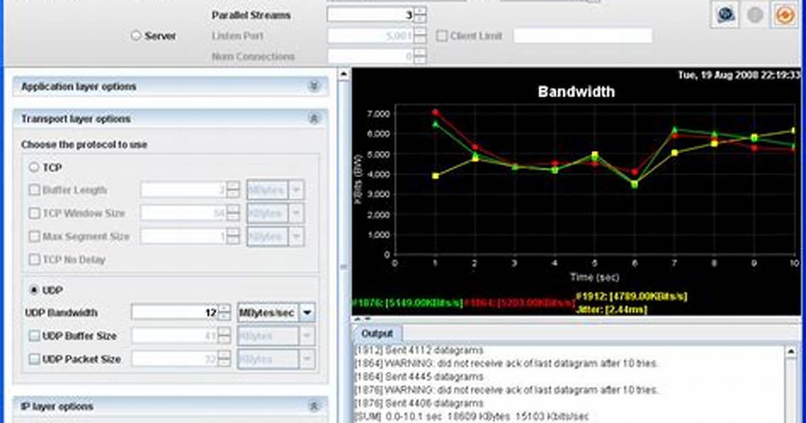Enable the Client Limit checkbox

(441, 36)
